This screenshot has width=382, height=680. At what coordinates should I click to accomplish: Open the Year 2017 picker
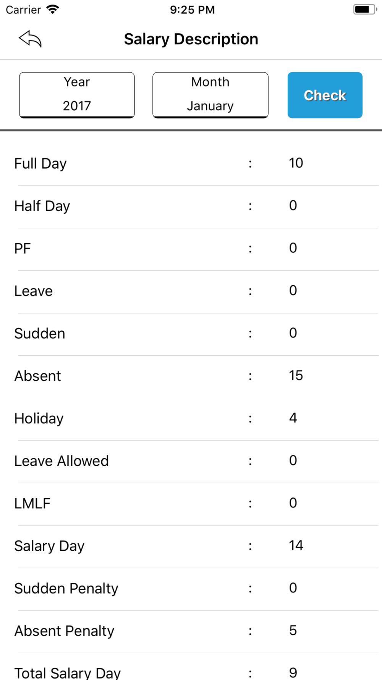click(x=77, y=95)
